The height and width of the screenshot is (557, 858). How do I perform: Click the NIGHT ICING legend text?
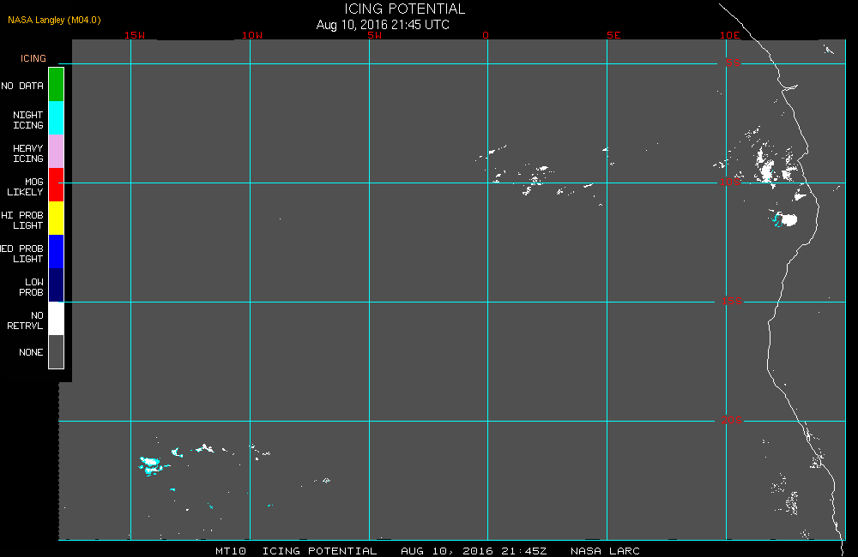pyautogui.click(x=28, y=120)
